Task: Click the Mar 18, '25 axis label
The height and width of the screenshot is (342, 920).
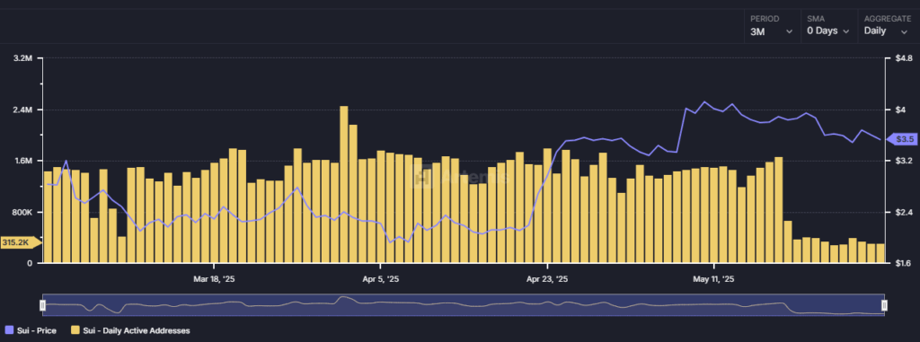Action: (214, 280)
